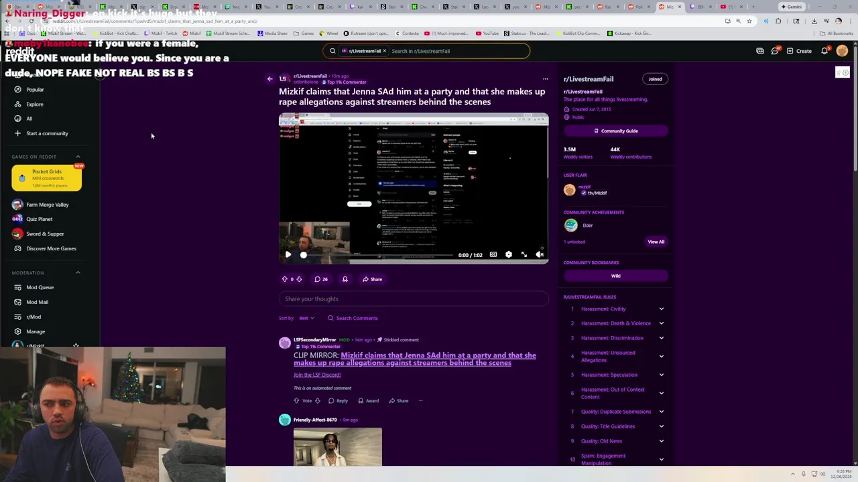Toggle closed captions on the video player
858x482 pixels.
pyautogui.click(x=493, y=254)
